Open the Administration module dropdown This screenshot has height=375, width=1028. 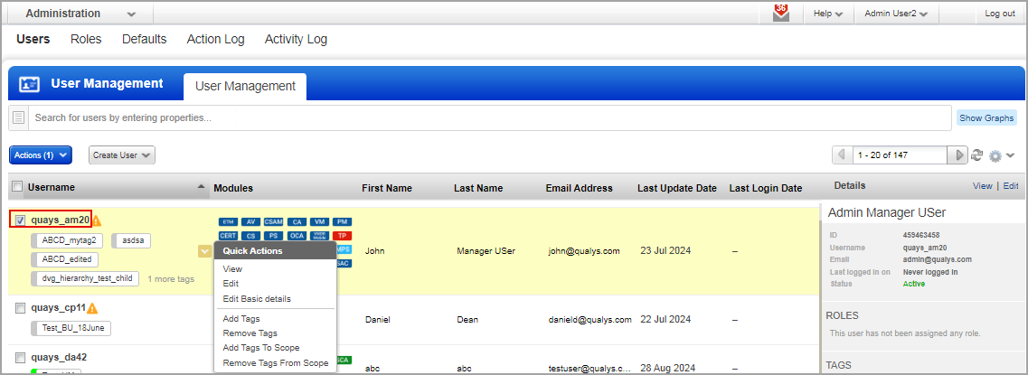click(81, 14)
